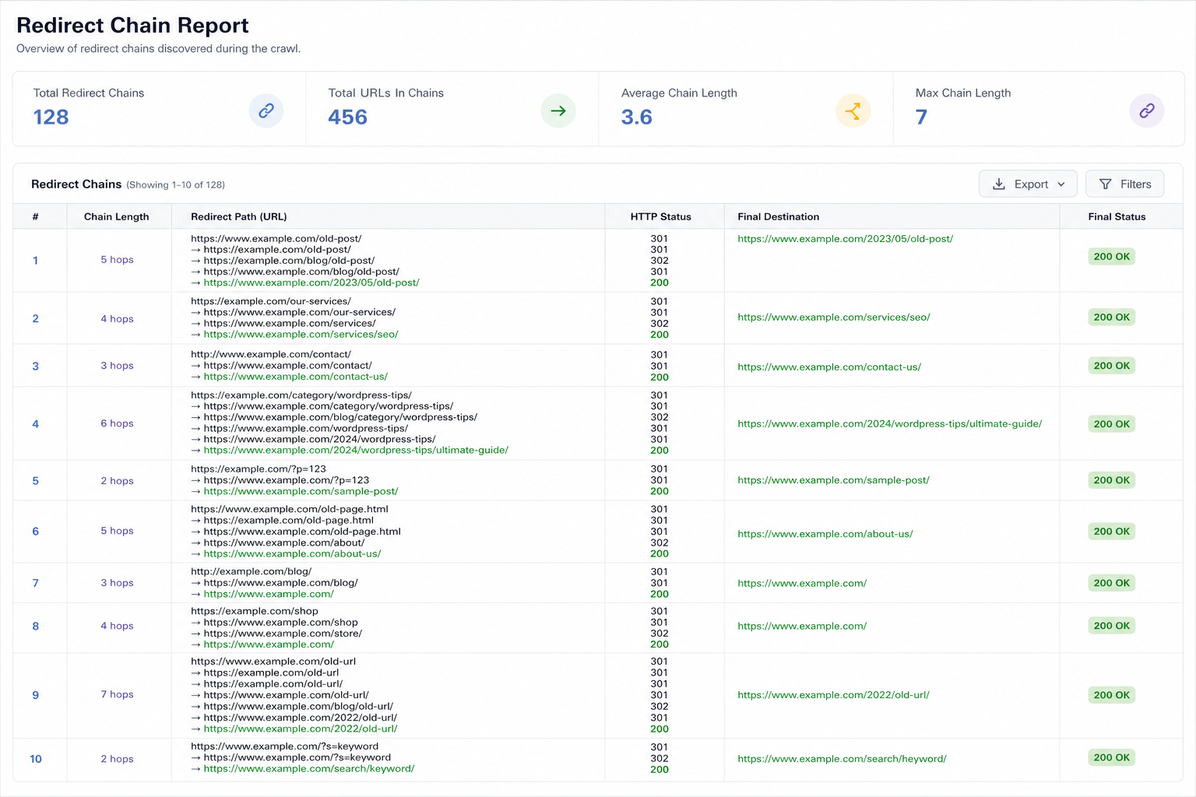The height and width of the screenshot is (797, 1196).
Task: Click row number 1
Action: click(x=35, y=261)
